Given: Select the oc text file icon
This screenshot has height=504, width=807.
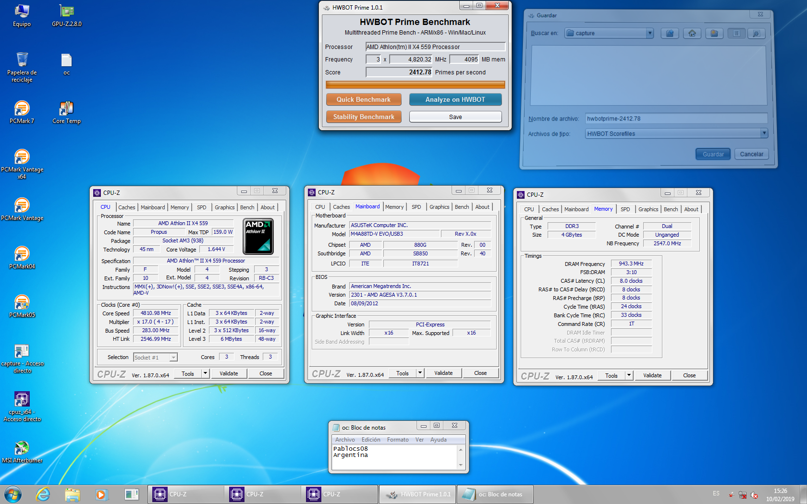Looking at the screenshot, I should 66,64.
